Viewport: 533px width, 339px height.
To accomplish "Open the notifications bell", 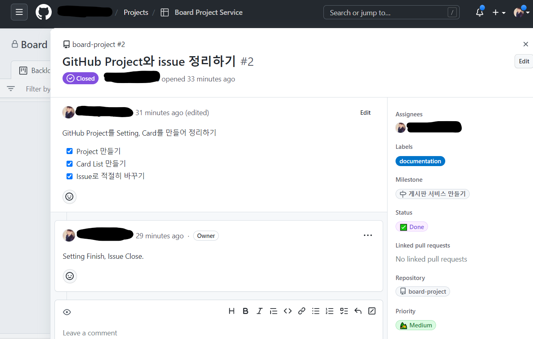I will pos(480,12).
